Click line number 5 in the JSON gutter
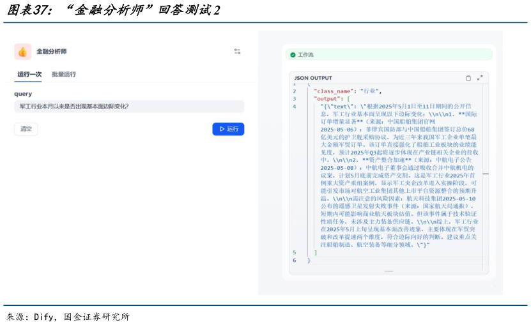 (x=295, y=253)
